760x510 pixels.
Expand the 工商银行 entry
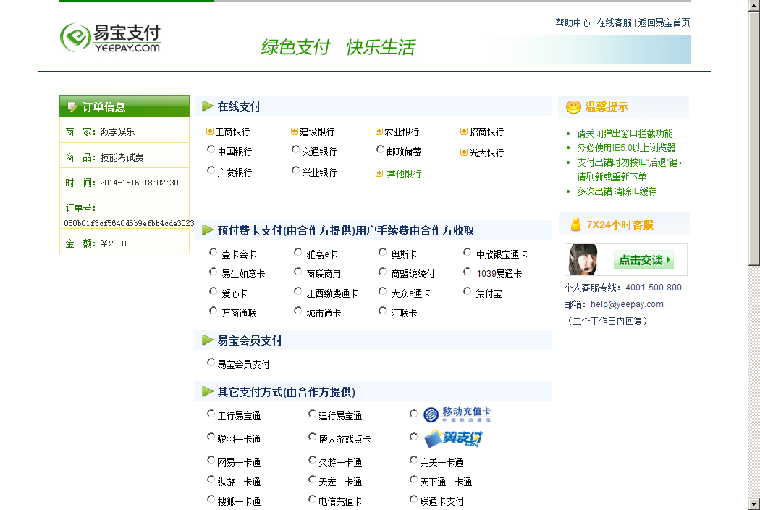(211, 132)
